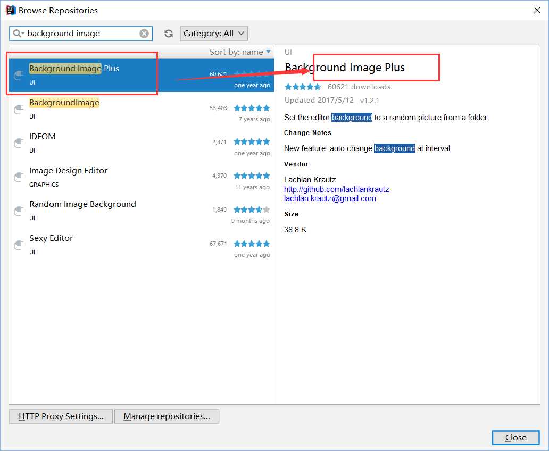Click the star rating for IDEOM
The height and width of the screenshot is (451, 549).
pos(252,141)
